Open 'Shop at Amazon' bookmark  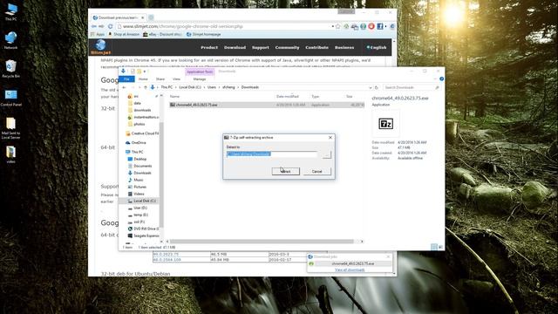pyautogui.click(x=124, y=34)
